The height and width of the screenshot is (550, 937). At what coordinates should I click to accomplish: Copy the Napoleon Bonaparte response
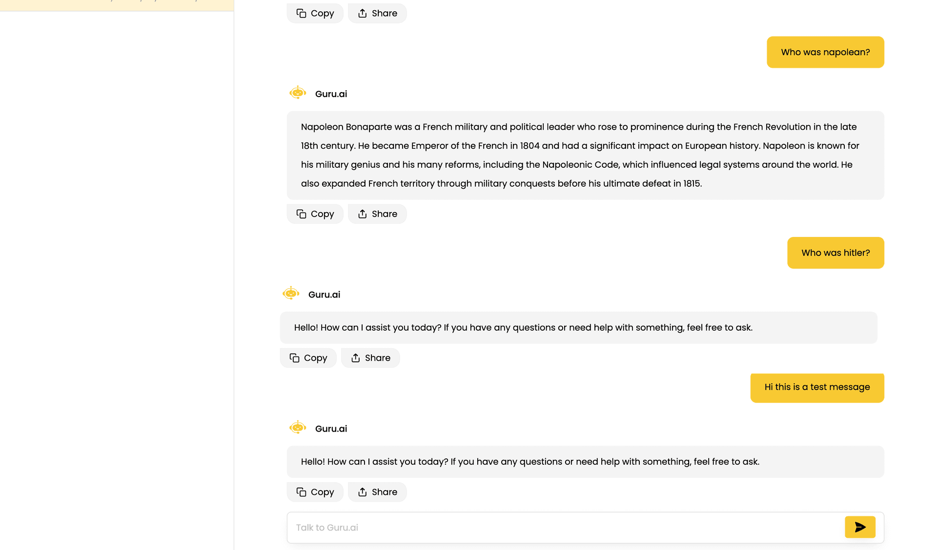(x=315, y=214)
